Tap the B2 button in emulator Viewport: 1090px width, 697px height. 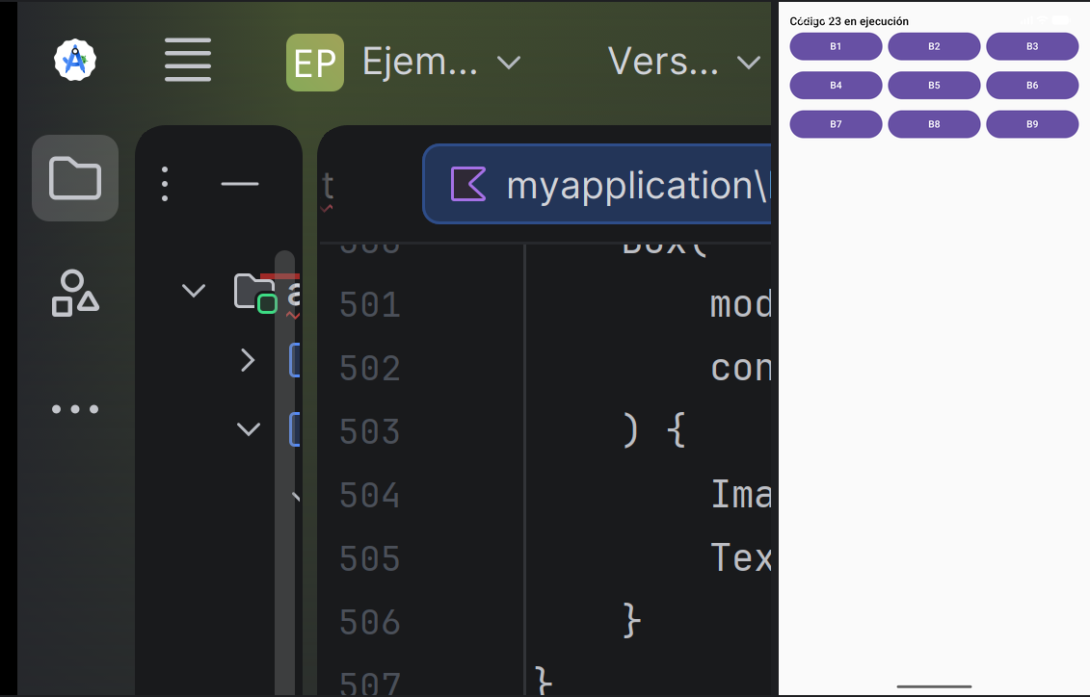coord(934,46)
